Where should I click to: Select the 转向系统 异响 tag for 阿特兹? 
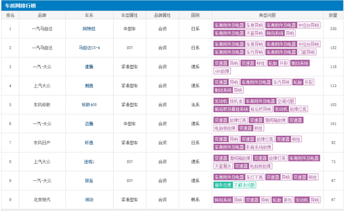[x=280, y=33]
